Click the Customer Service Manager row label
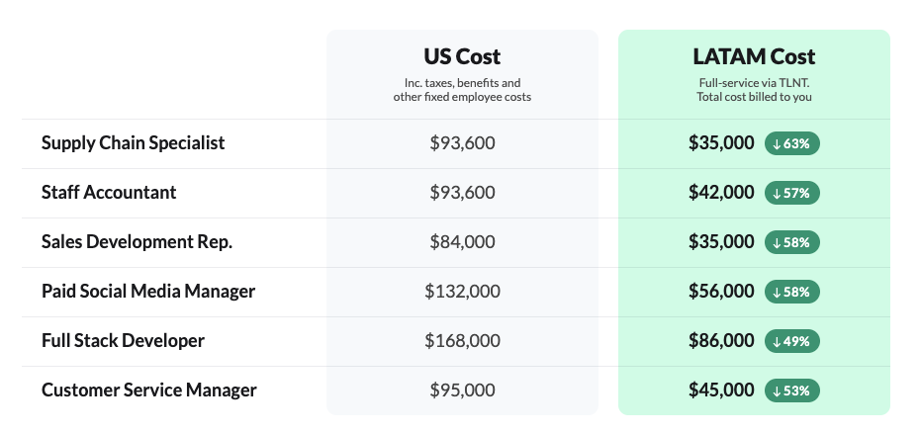The image size is (920, 434). pyautogui.click(x=149, y=391)
